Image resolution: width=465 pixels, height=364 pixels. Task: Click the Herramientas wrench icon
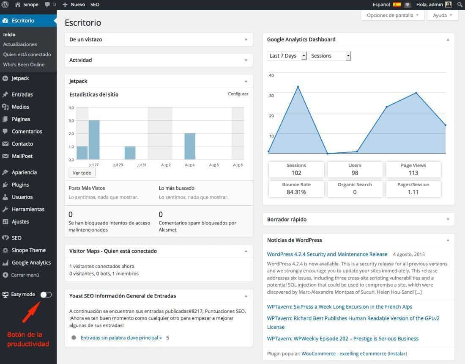5,210
